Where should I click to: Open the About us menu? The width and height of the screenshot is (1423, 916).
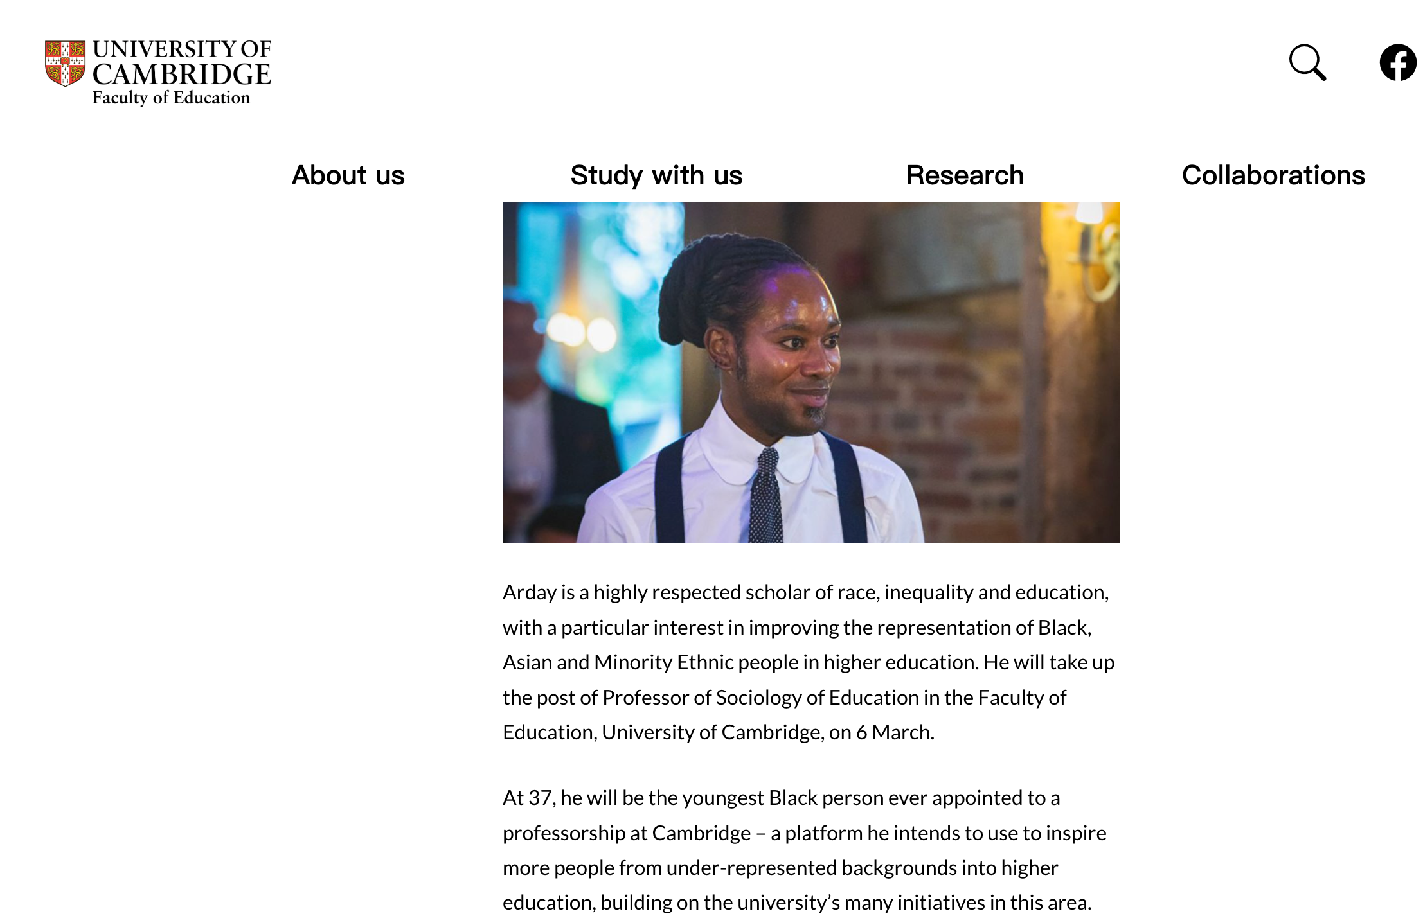[x=348, y=175]
